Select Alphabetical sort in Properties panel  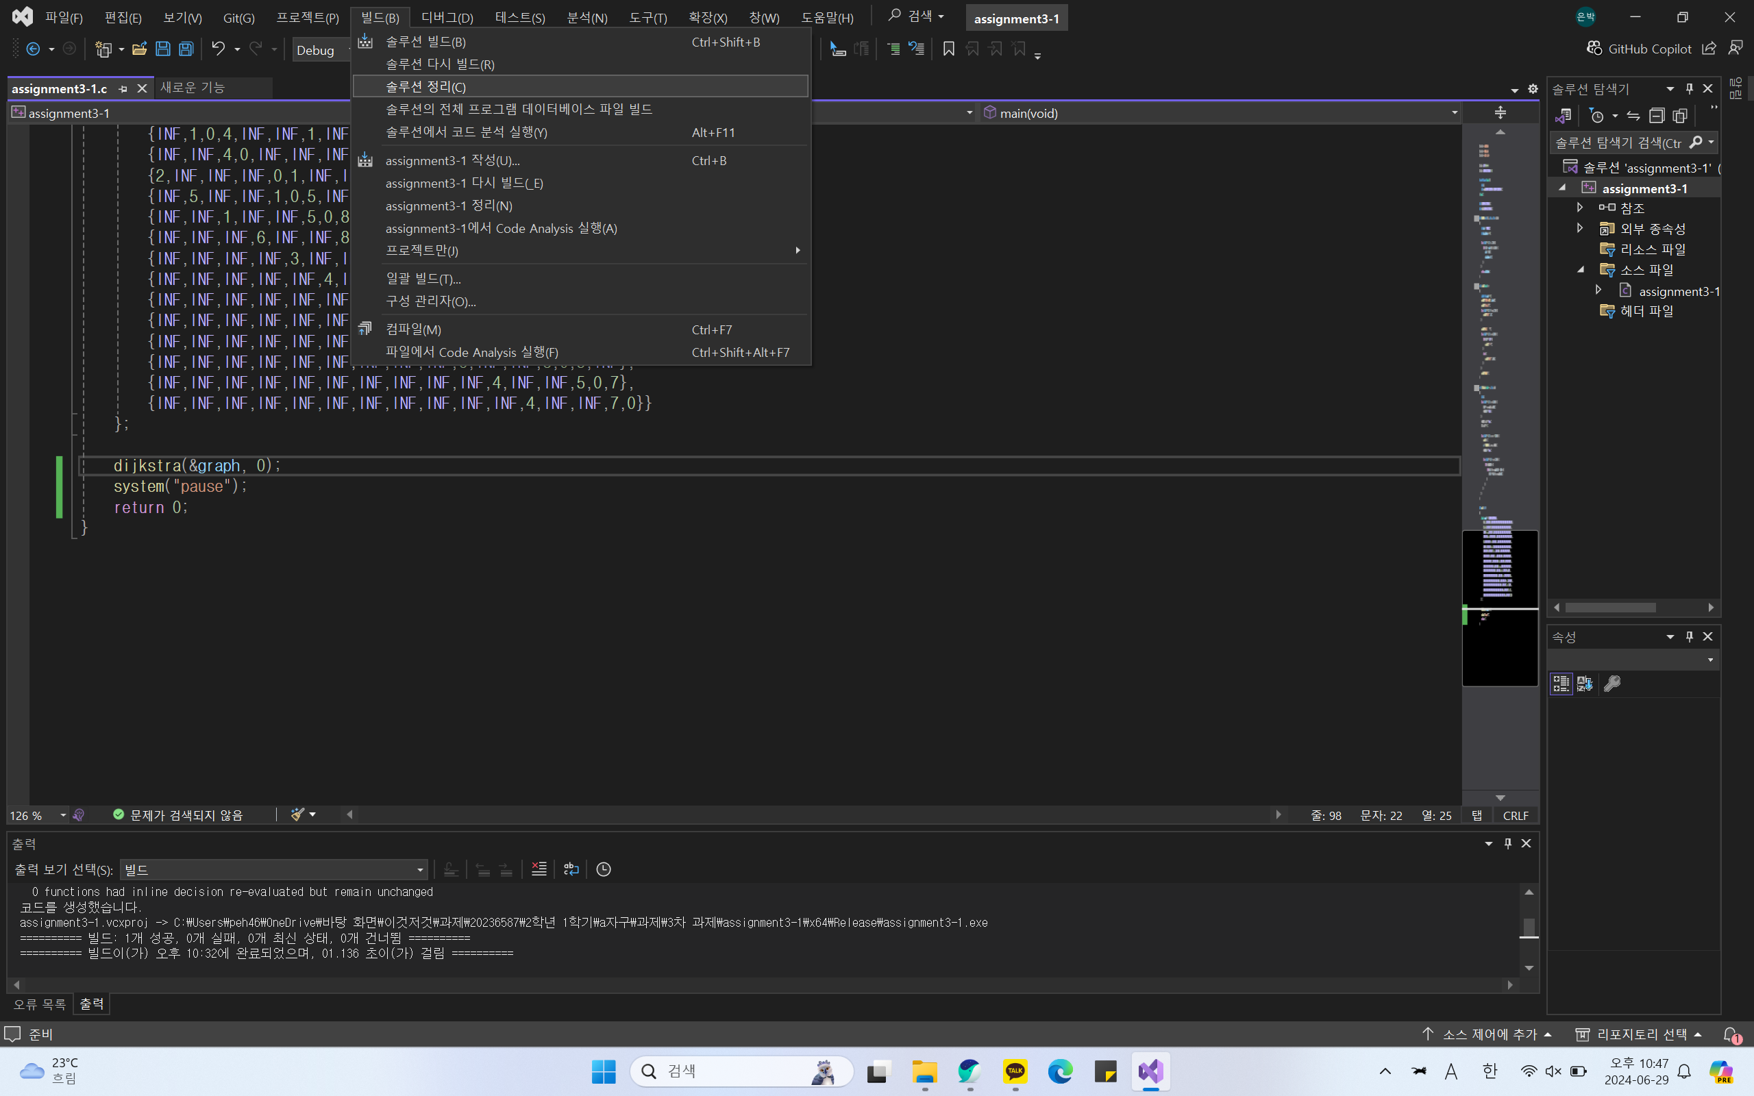tap(1585, 684)
